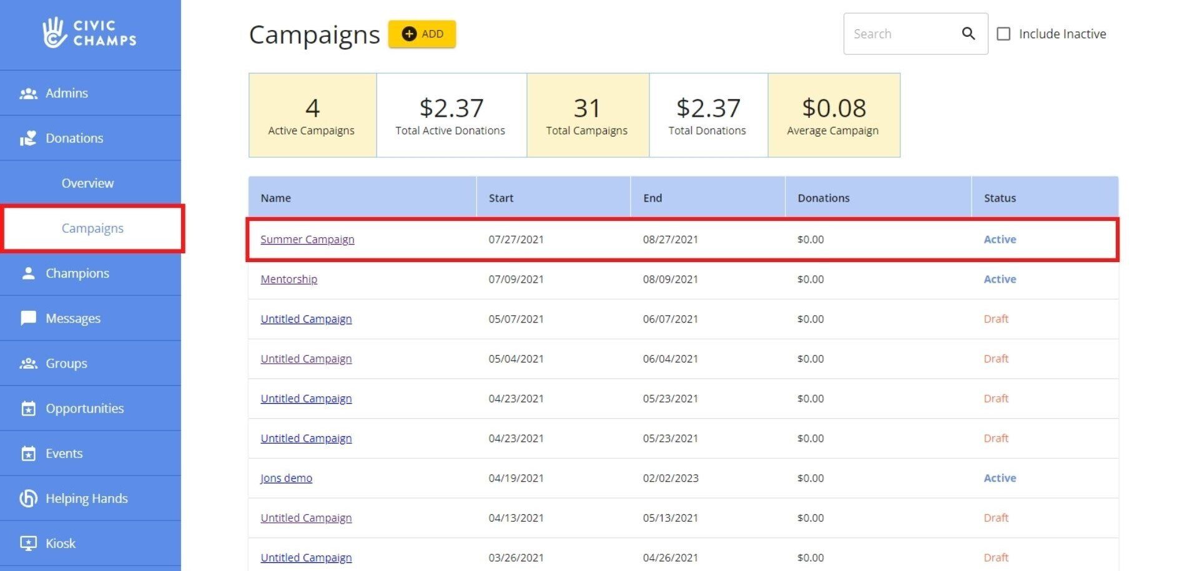Image resolution: width=1182 pixels, height=571 pixels.
Task: Click Draft status of 05/07/2021 campaign
Action: (x=996, y=319)
